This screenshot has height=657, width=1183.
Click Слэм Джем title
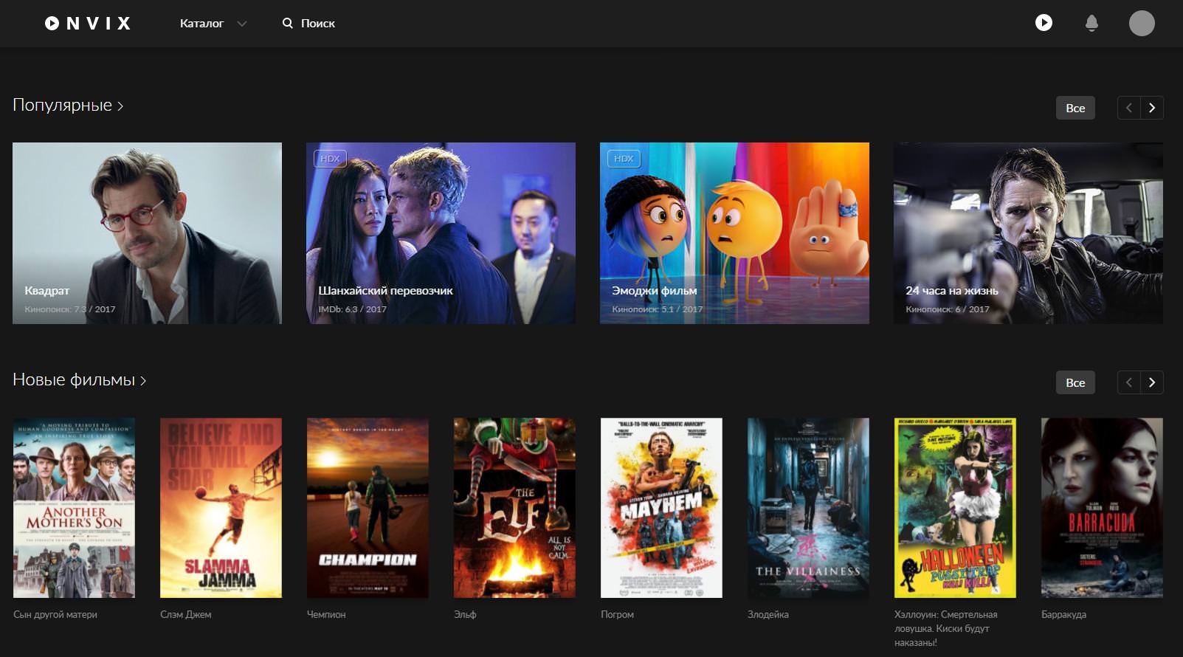tap(186, 614)
